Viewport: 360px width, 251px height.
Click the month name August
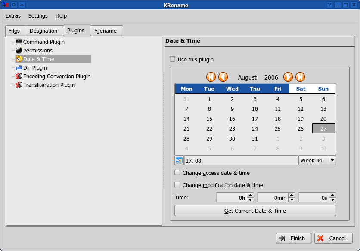point(247,77)
